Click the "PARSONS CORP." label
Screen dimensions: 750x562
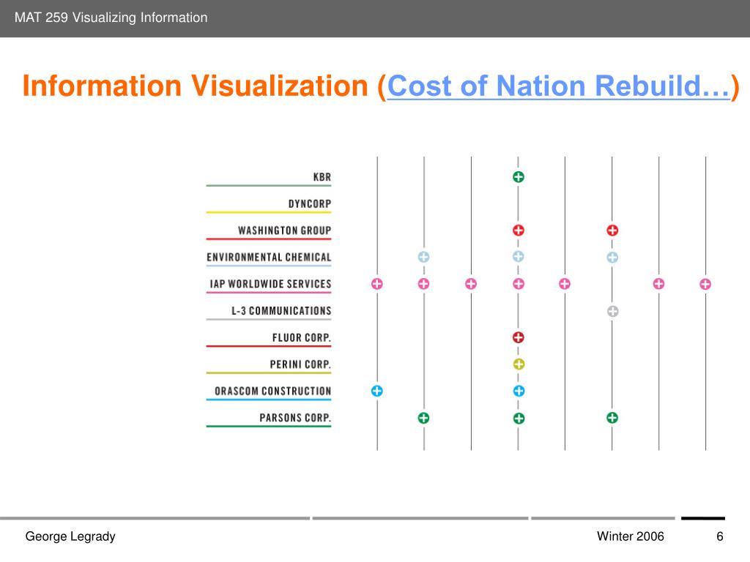[295, 418]
